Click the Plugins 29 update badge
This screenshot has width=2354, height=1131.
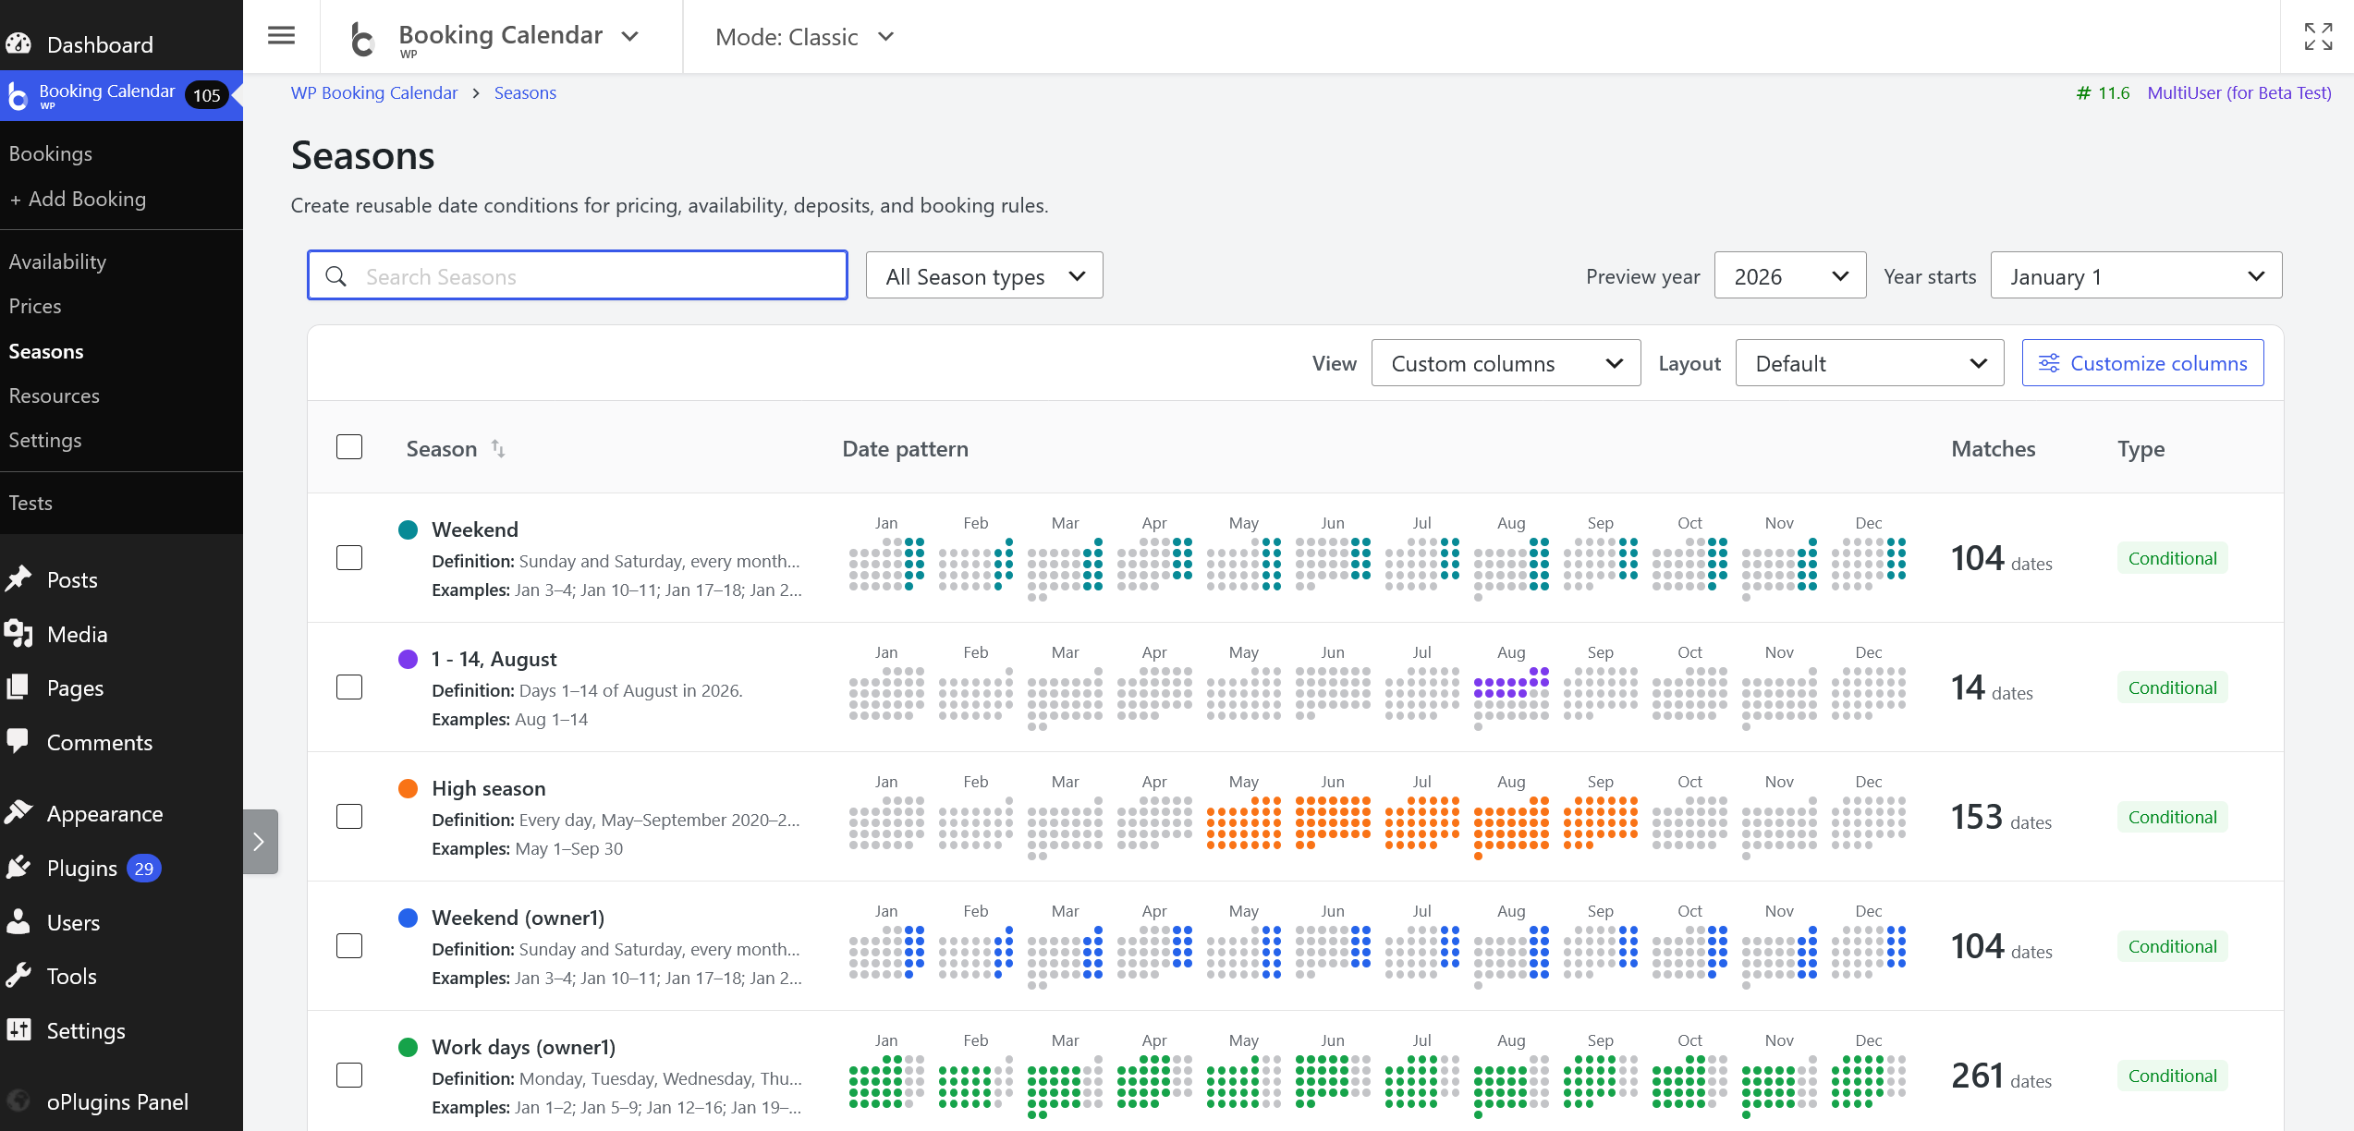[x=144, y=869]
